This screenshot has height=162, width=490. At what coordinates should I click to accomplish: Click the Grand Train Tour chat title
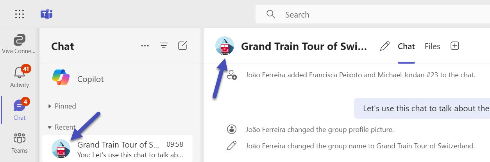pos(304,46)
